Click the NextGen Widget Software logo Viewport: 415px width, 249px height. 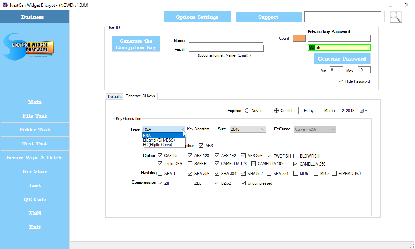pos(29,47)
